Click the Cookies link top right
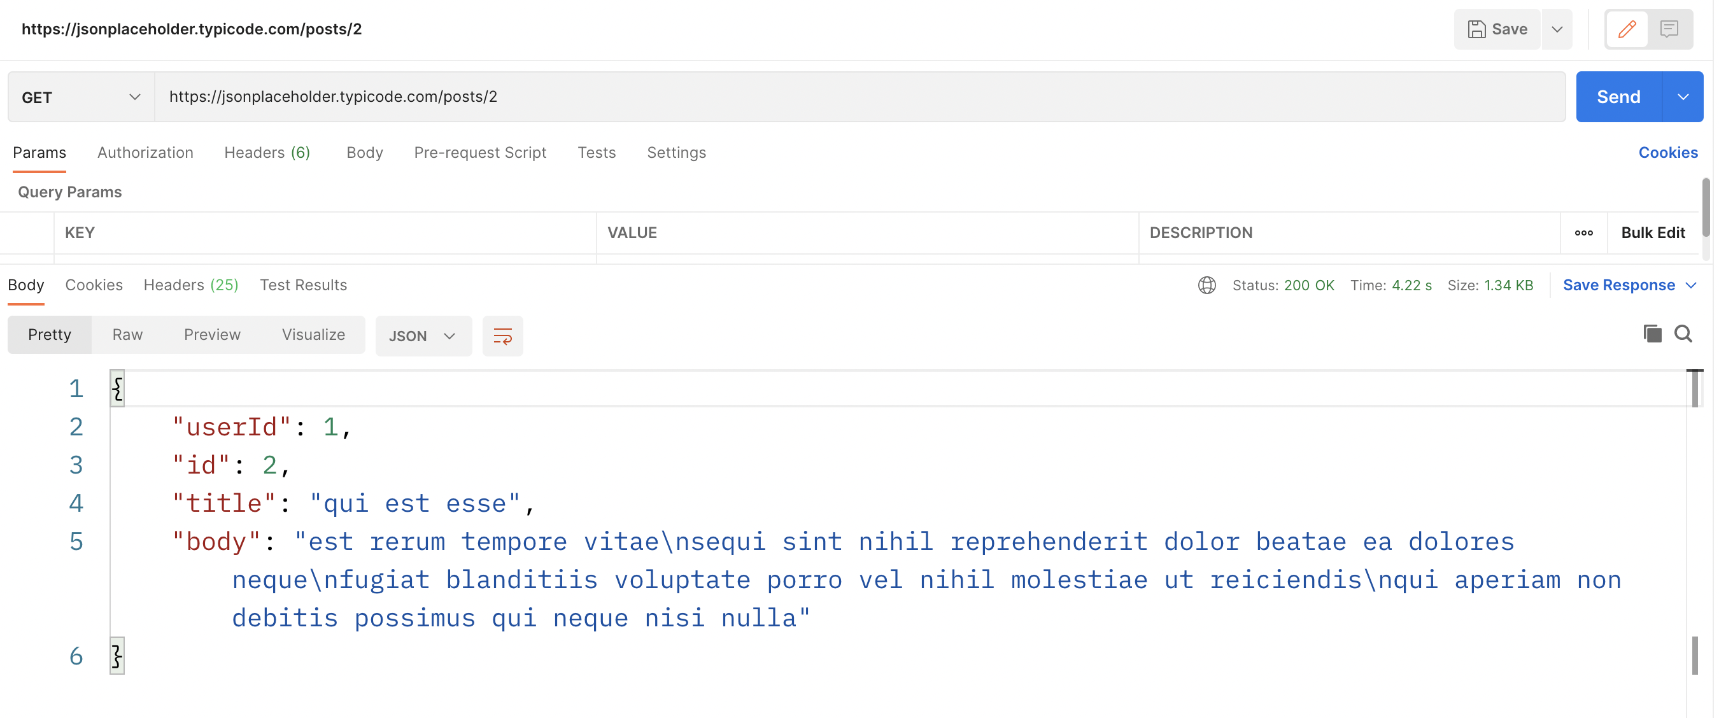The height and width of the screenshot is (718, 1719). [1666, 151]
